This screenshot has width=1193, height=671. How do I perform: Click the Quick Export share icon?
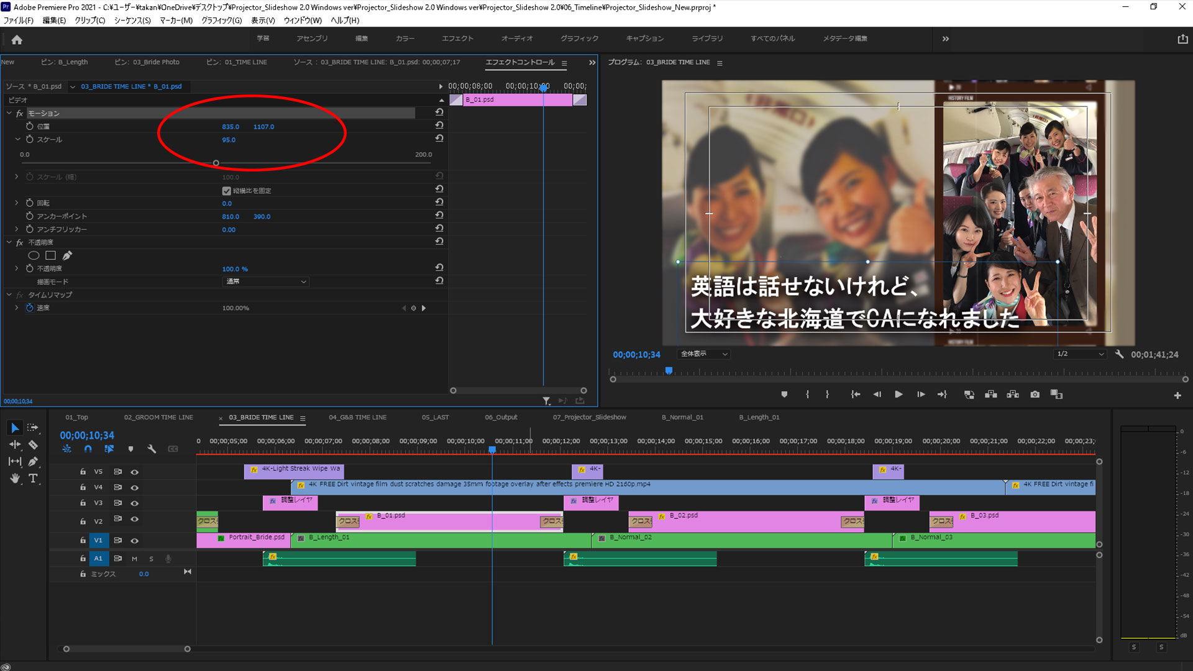1182,39
